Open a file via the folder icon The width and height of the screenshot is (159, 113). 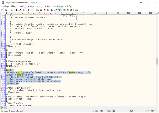coord(6,10)
